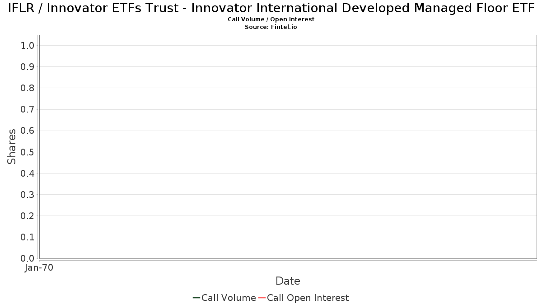542x305 pixels.
Task: Open the Source: Fintel.io attribution text
Action: [271, 27]
